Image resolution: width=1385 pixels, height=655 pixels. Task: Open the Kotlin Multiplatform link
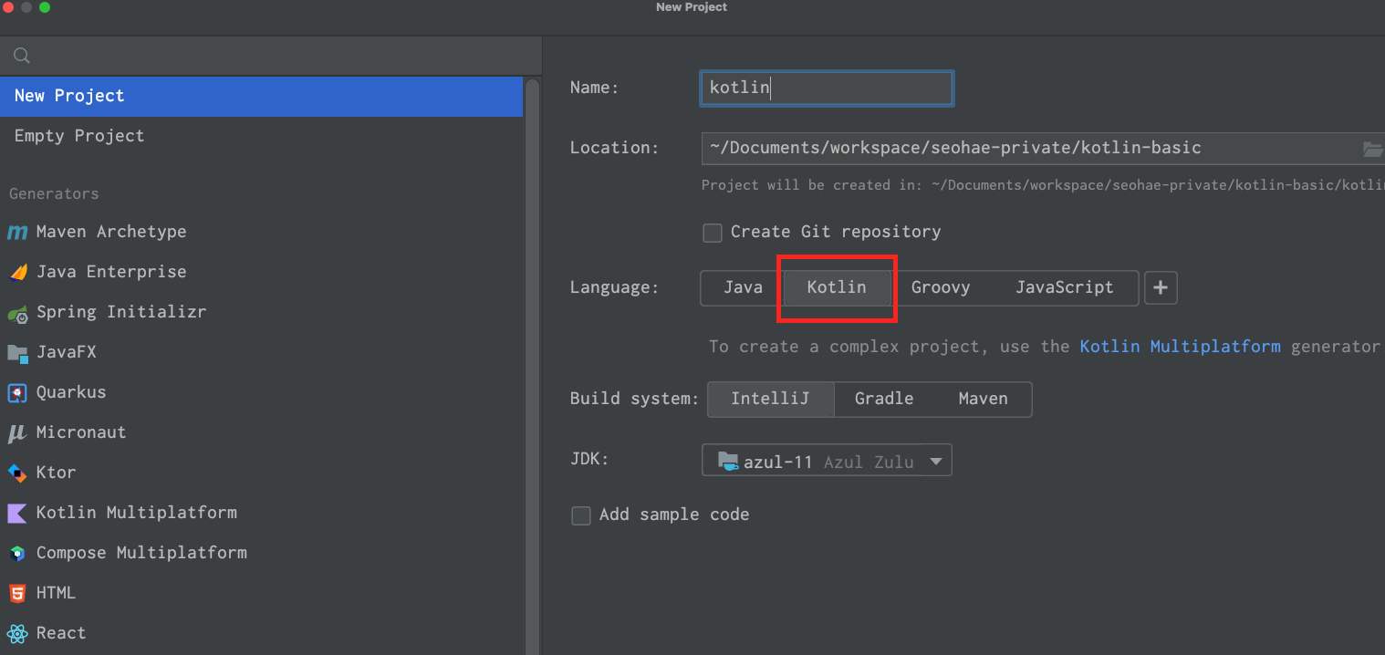[1180, 347]
